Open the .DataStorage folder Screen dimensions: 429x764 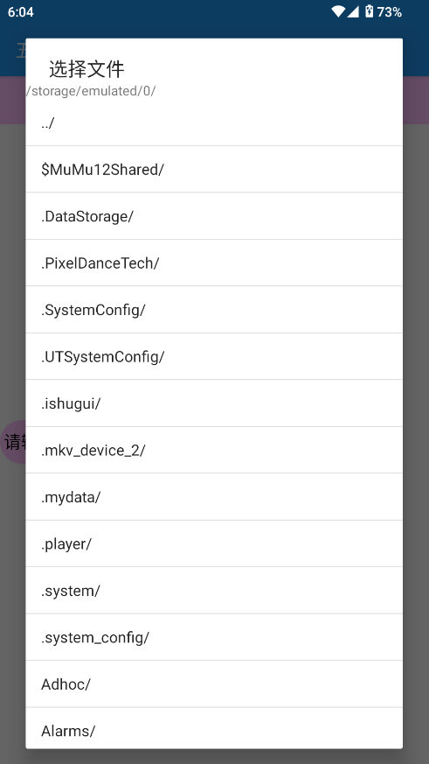[214, 216]
